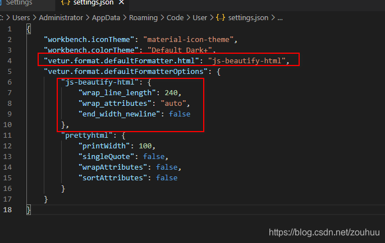
Task: Open Administrator in the breadcrumb
Action: [x=61, y=18]
